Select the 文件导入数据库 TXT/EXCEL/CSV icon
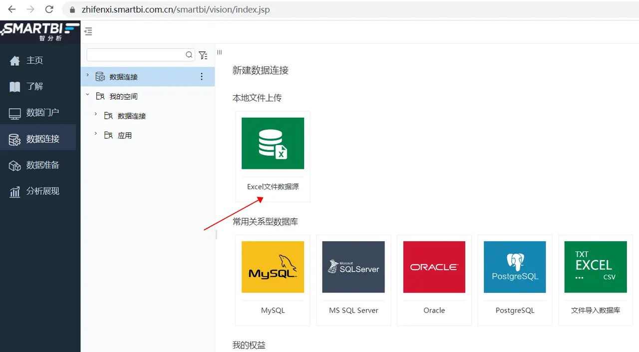 [595, 267]
